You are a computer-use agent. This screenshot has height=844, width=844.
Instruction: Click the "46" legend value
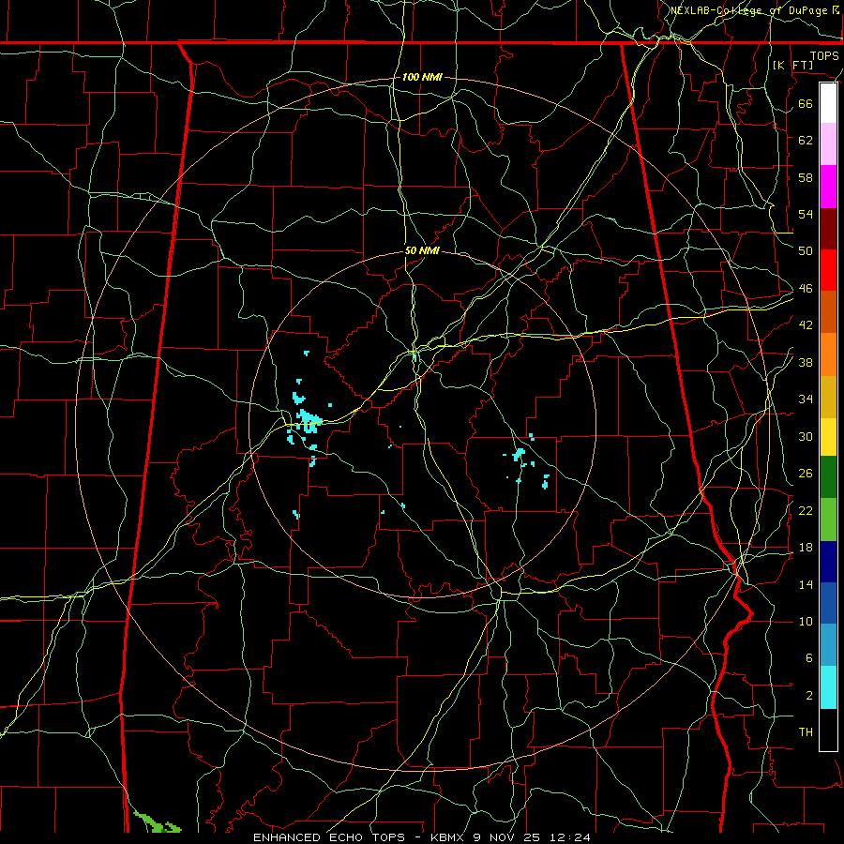(806, 289)
